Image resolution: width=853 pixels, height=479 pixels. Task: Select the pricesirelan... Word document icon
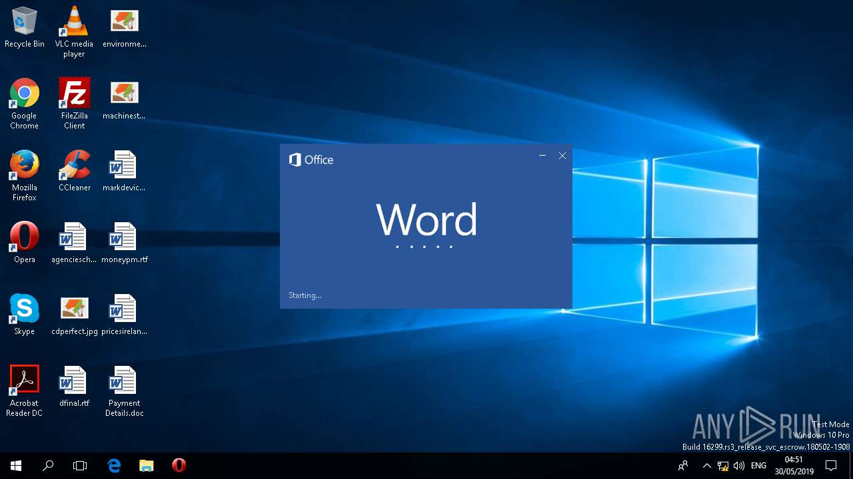124,315
